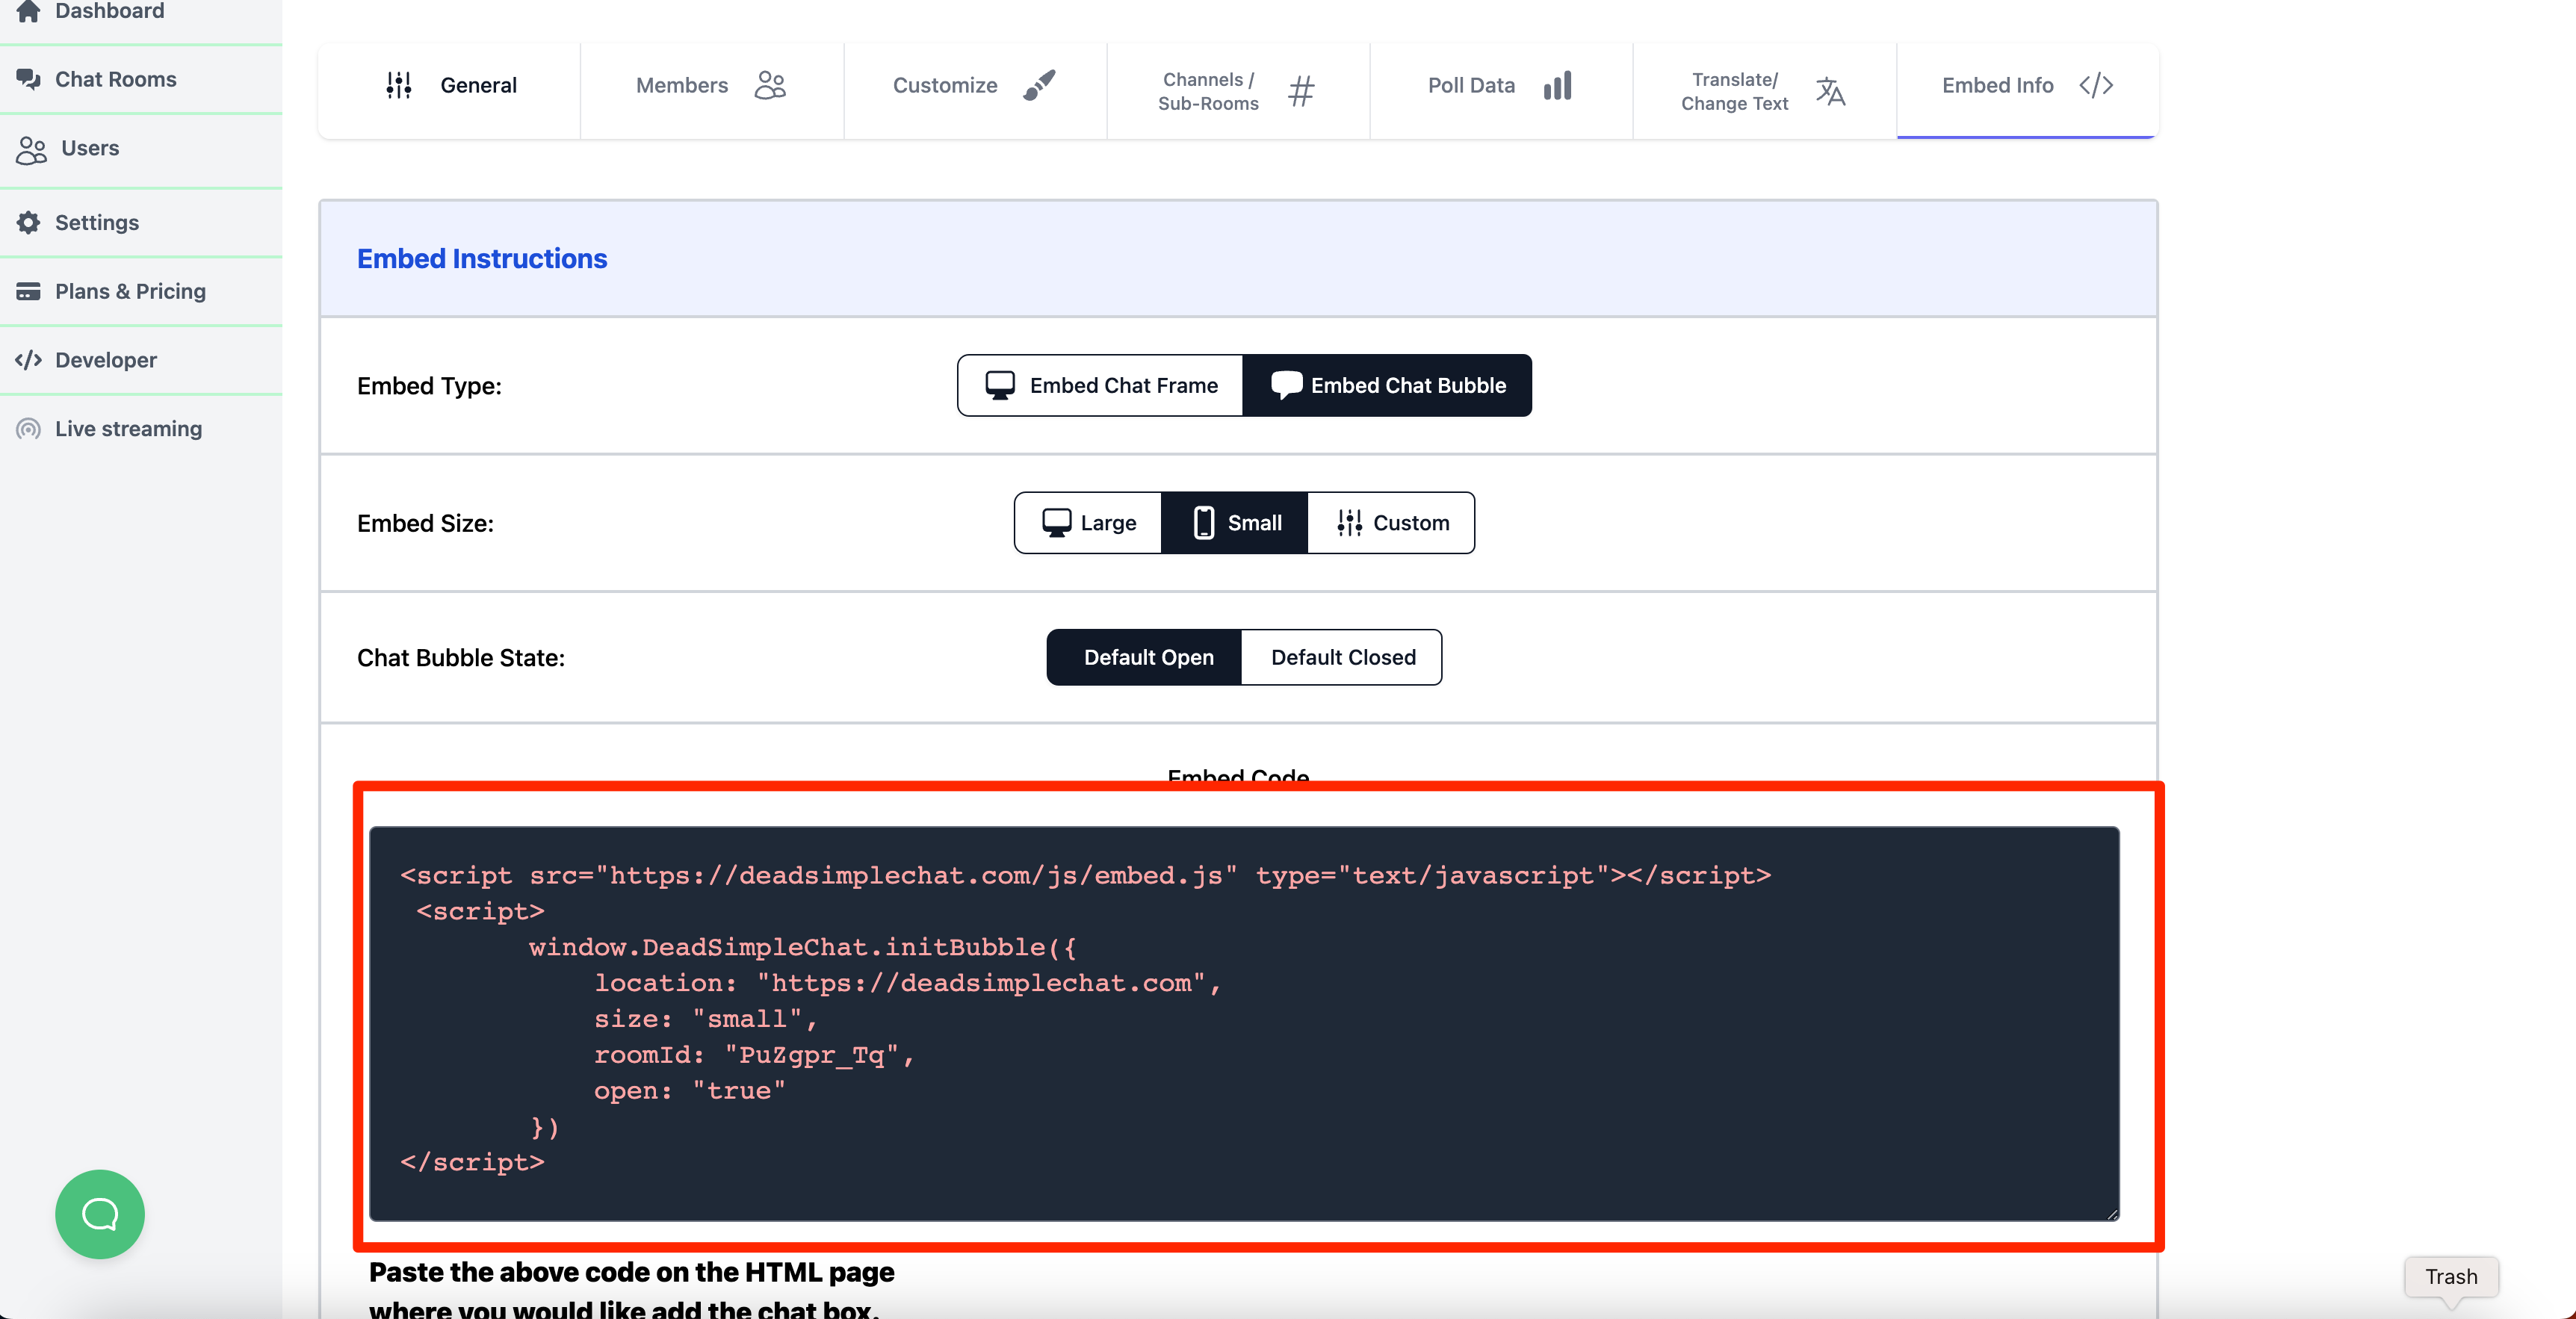Select the Embed Info tab
This screenshot has width=2576, height=1319.
pyautogui.click(x=2027, y=90)
